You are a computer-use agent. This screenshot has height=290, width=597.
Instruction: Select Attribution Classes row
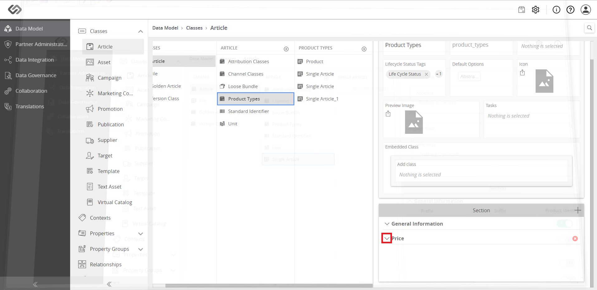[256, 62]
